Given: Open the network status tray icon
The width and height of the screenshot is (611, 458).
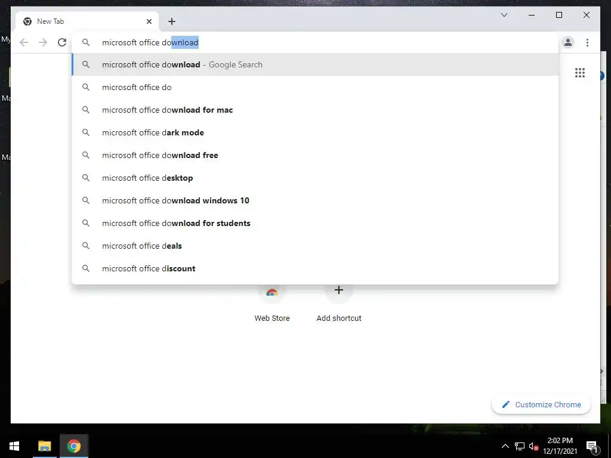Looking at the screenshot, I should tap(519, 446).
